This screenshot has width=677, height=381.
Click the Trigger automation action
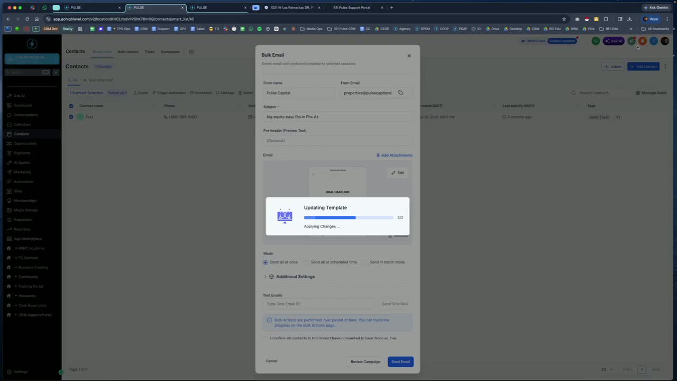pyautogui.click(x=169, y=93)
